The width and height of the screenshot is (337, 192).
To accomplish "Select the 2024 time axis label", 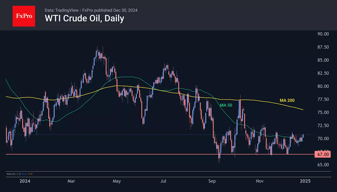I will click(x=25, y=181).
